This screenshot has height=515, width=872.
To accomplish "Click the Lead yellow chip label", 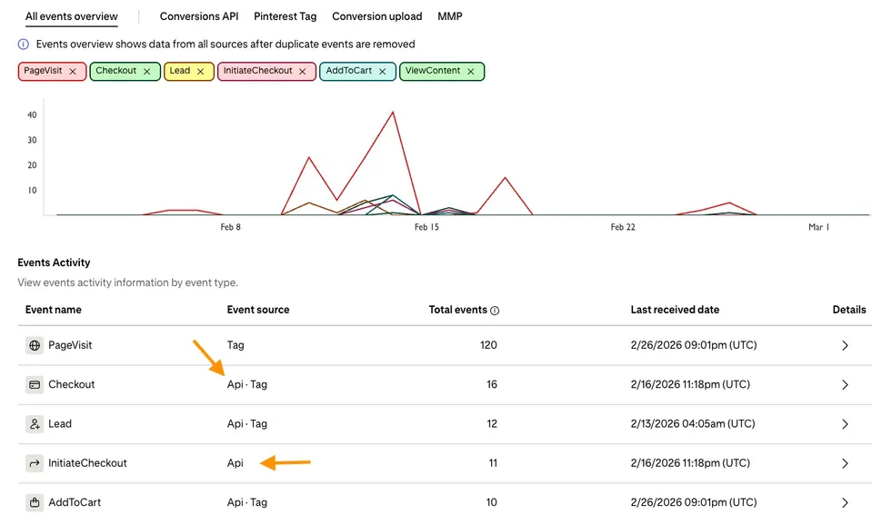I will tap(180, 71).
